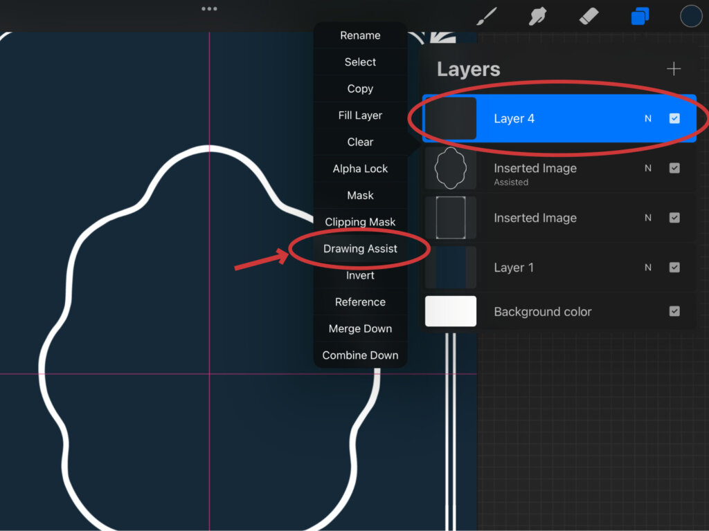Open blend mode N for Layer 4
The height and width of the screenshot is (531, 709).
click(x=648, y=118)
